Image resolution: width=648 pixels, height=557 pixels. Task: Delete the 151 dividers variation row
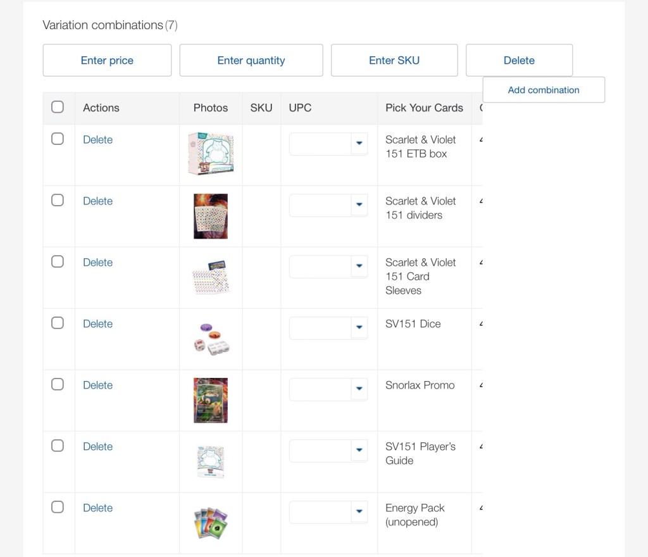97,201
